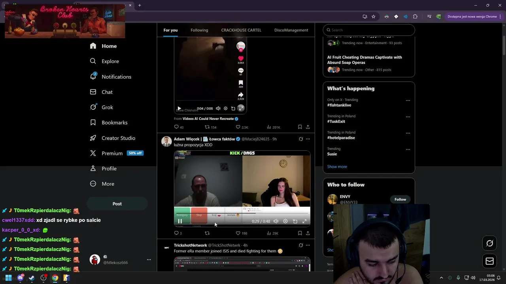
Task: Open the Explore page
Action: click(x=104, y=61)
